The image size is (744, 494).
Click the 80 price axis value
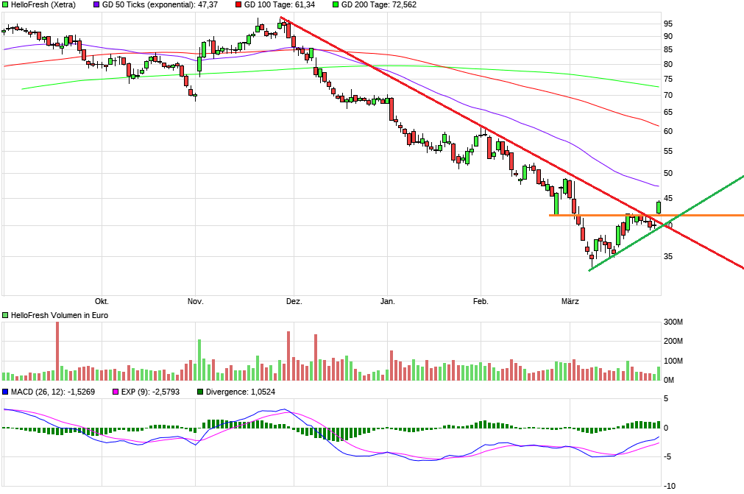[x=668, y=64]
